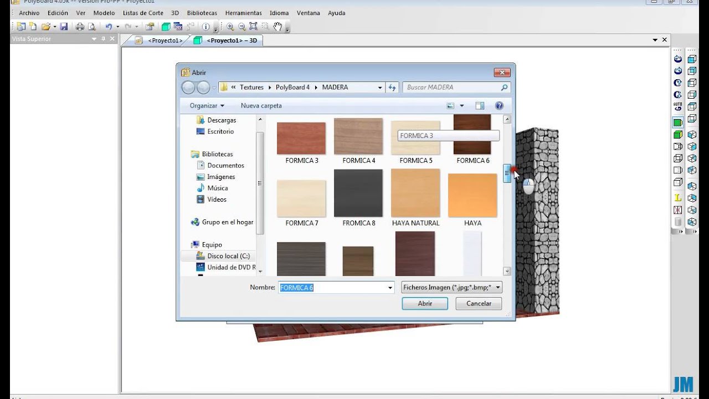This screenshot has width=709, height=399.
Task: Click the AUTO rotate icon in right toolbar
Action: [x=678, y=106]
